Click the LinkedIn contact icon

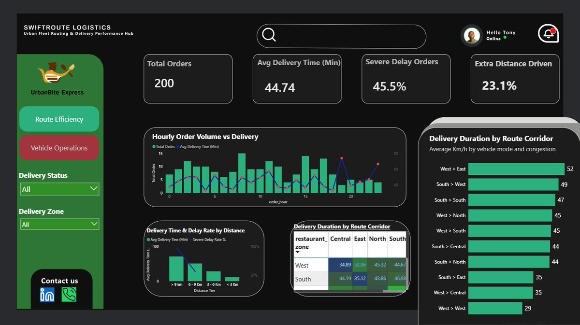point(47,295)
